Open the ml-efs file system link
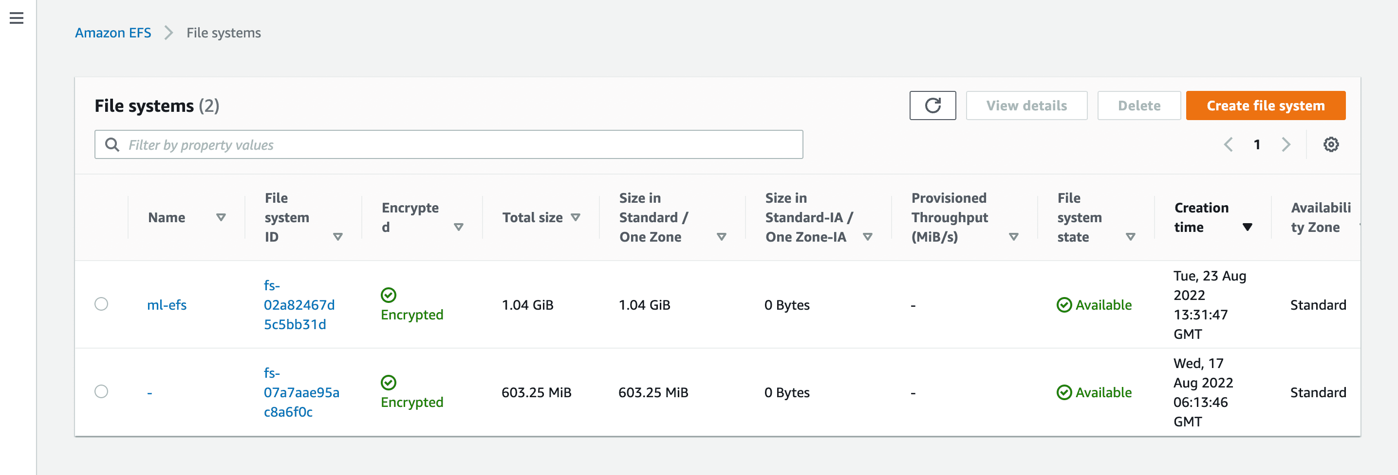Image resolution: width=1398 pixels, height=475 pixels. (167, 305)
